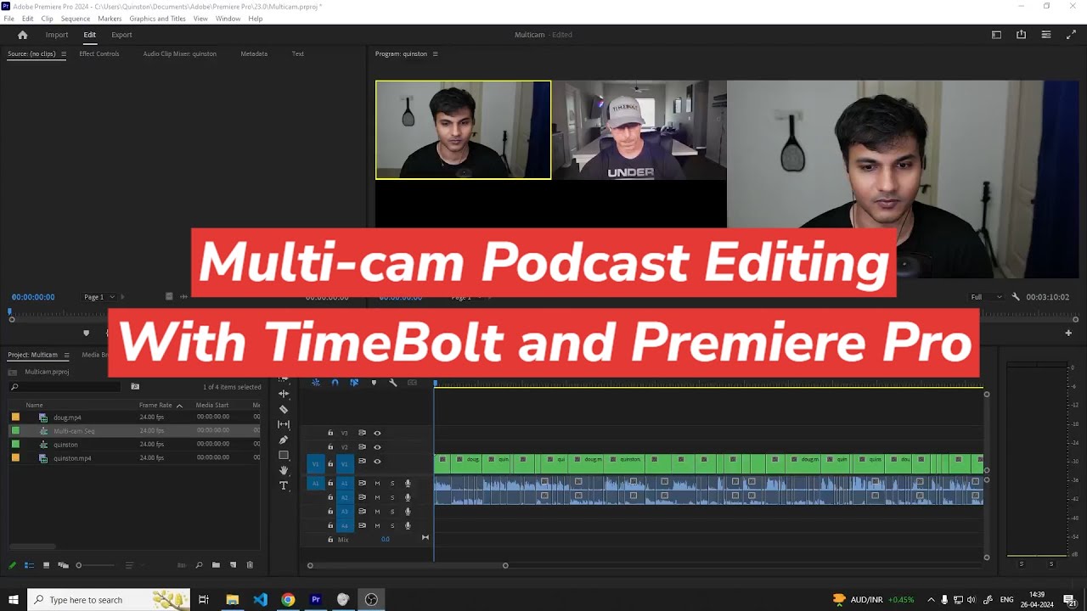Open the Source panel menu

(x=63, y=53)
